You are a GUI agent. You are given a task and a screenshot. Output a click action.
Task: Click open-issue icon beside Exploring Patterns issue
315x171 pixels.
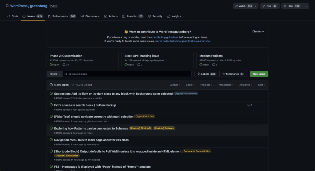[51, 128]
